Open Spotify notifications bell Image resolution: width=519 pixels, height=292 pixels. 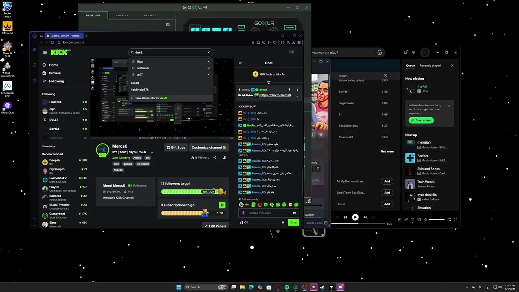point(405,52)
